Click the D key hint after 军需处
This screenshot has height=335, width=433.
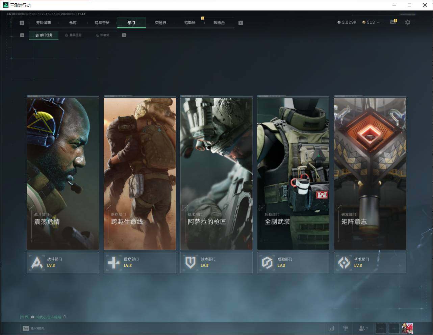(124, 35)
